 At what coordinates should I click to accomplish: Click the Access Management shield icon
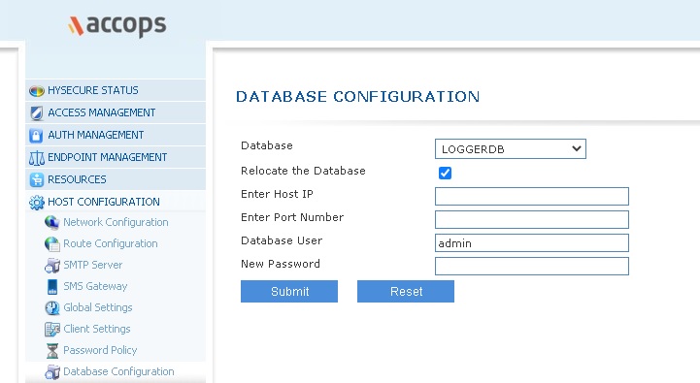pyautogui.click(x=37, y=113)
